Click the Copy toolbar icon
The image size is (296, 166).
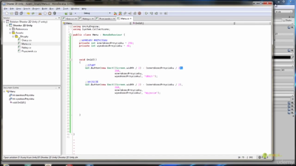45,13
